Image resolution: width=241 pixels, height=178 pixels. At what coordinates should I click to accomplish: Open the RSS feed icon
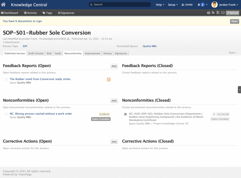click(x=213, y=13)
